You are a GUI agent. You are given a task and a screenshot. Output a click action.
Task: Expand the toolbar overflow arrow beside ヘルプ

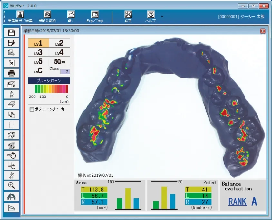162,17
